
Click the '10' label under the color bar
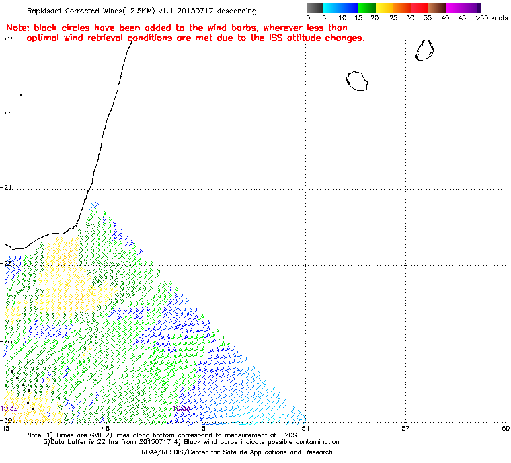[x=342, y=18]
